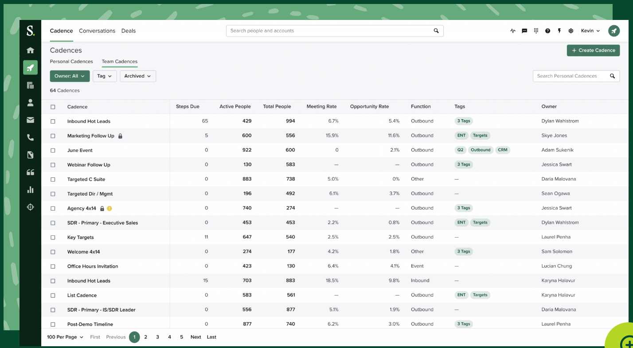Select all cadences via header checkbox
Viewport: 633px width, 348px height.
[52, 106]
